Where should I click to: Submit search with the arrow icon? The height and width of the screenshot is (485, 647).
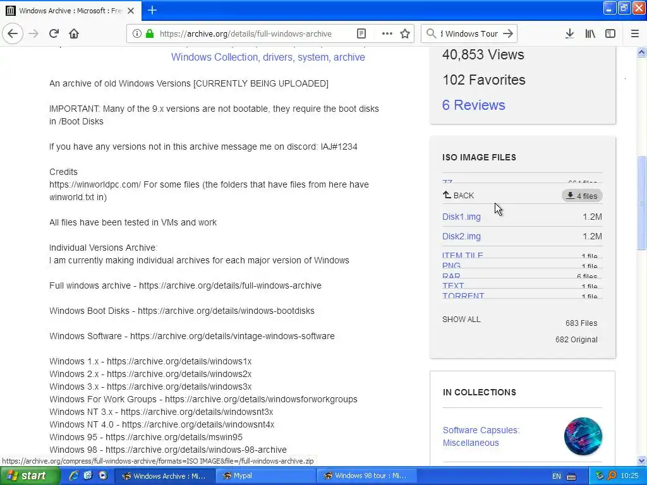[x=508, y=34]
